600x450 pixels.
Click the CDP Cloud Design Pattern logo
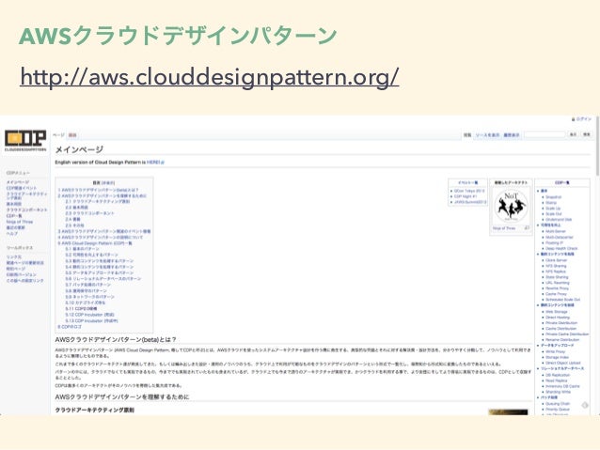point(25,140)
